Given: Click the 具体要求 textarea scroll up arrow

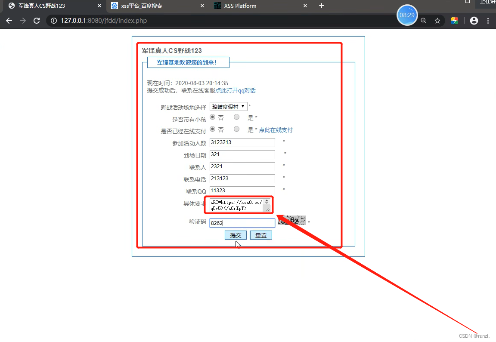Looking at the screenshot, I should 267,200.
